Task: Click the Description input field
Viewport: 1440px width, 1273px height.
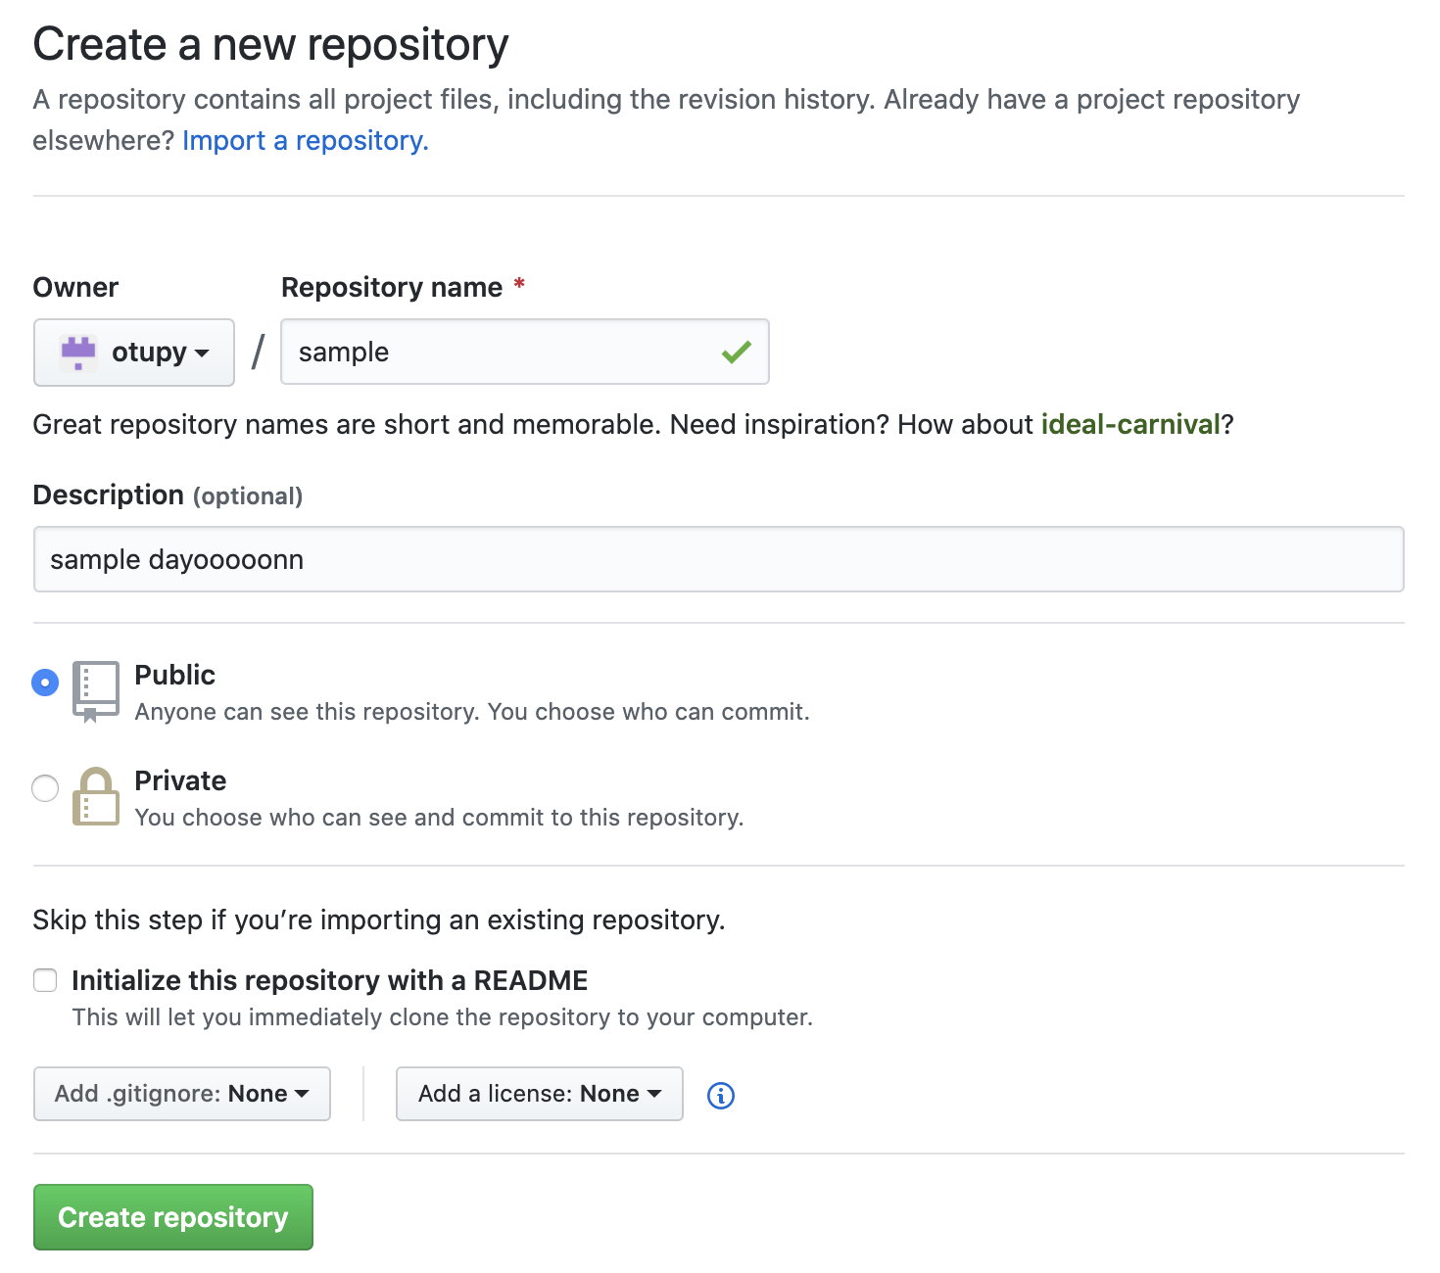Action: click(x=719, y=559)
